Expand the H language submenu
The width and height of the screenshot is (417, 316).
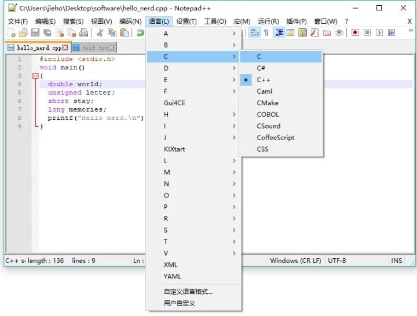tap(193, 115)
